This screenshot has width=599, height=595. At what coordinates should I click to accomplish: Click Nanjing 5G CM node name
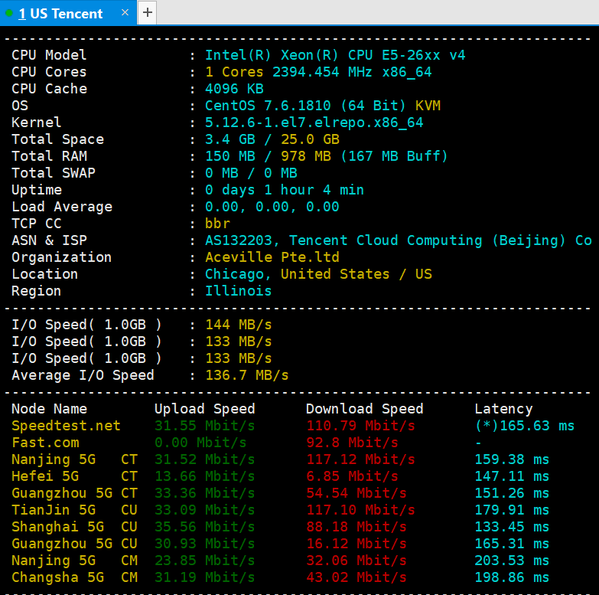click(74, 561)
